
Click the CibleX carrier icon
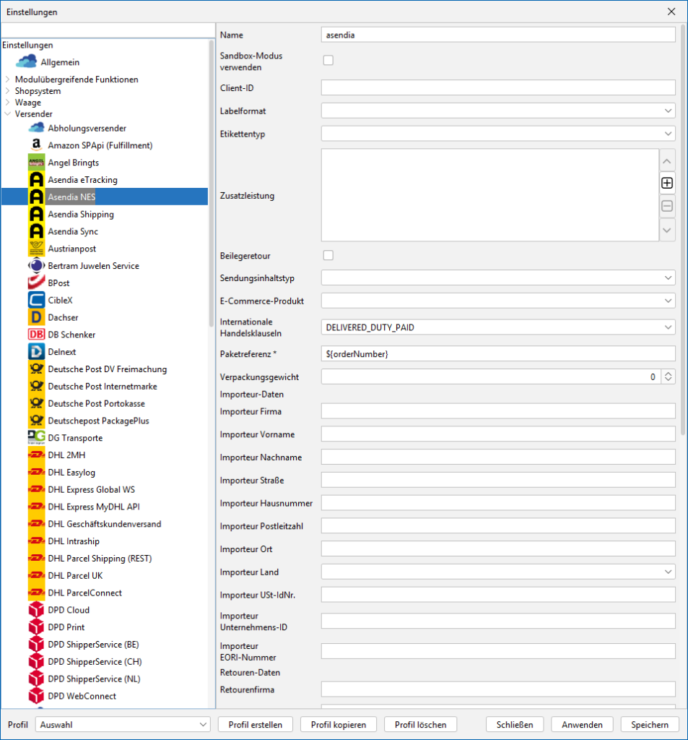point(36,300)
